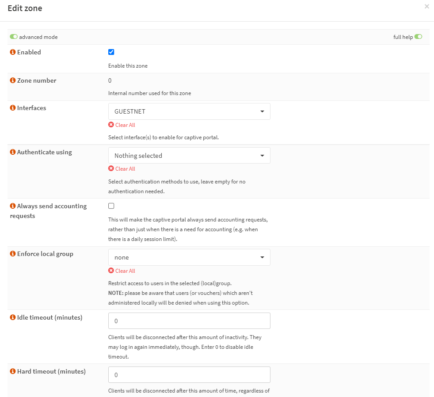Click the info icon beside Enabled
Image resolution: width=434 pixels, height=397 pixels.
(13, 52)
